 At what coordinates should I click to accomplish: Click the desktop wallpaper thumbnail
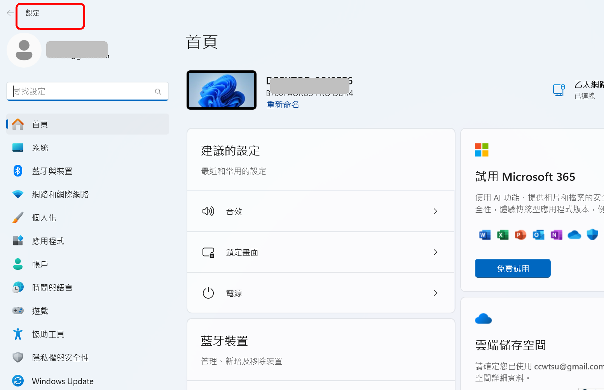[x=222, y=90]
